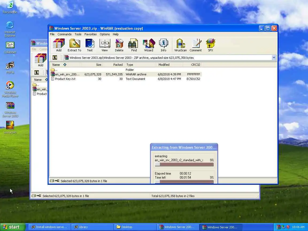
Task: Sort by the Name column header
Action: coord(65,65)
